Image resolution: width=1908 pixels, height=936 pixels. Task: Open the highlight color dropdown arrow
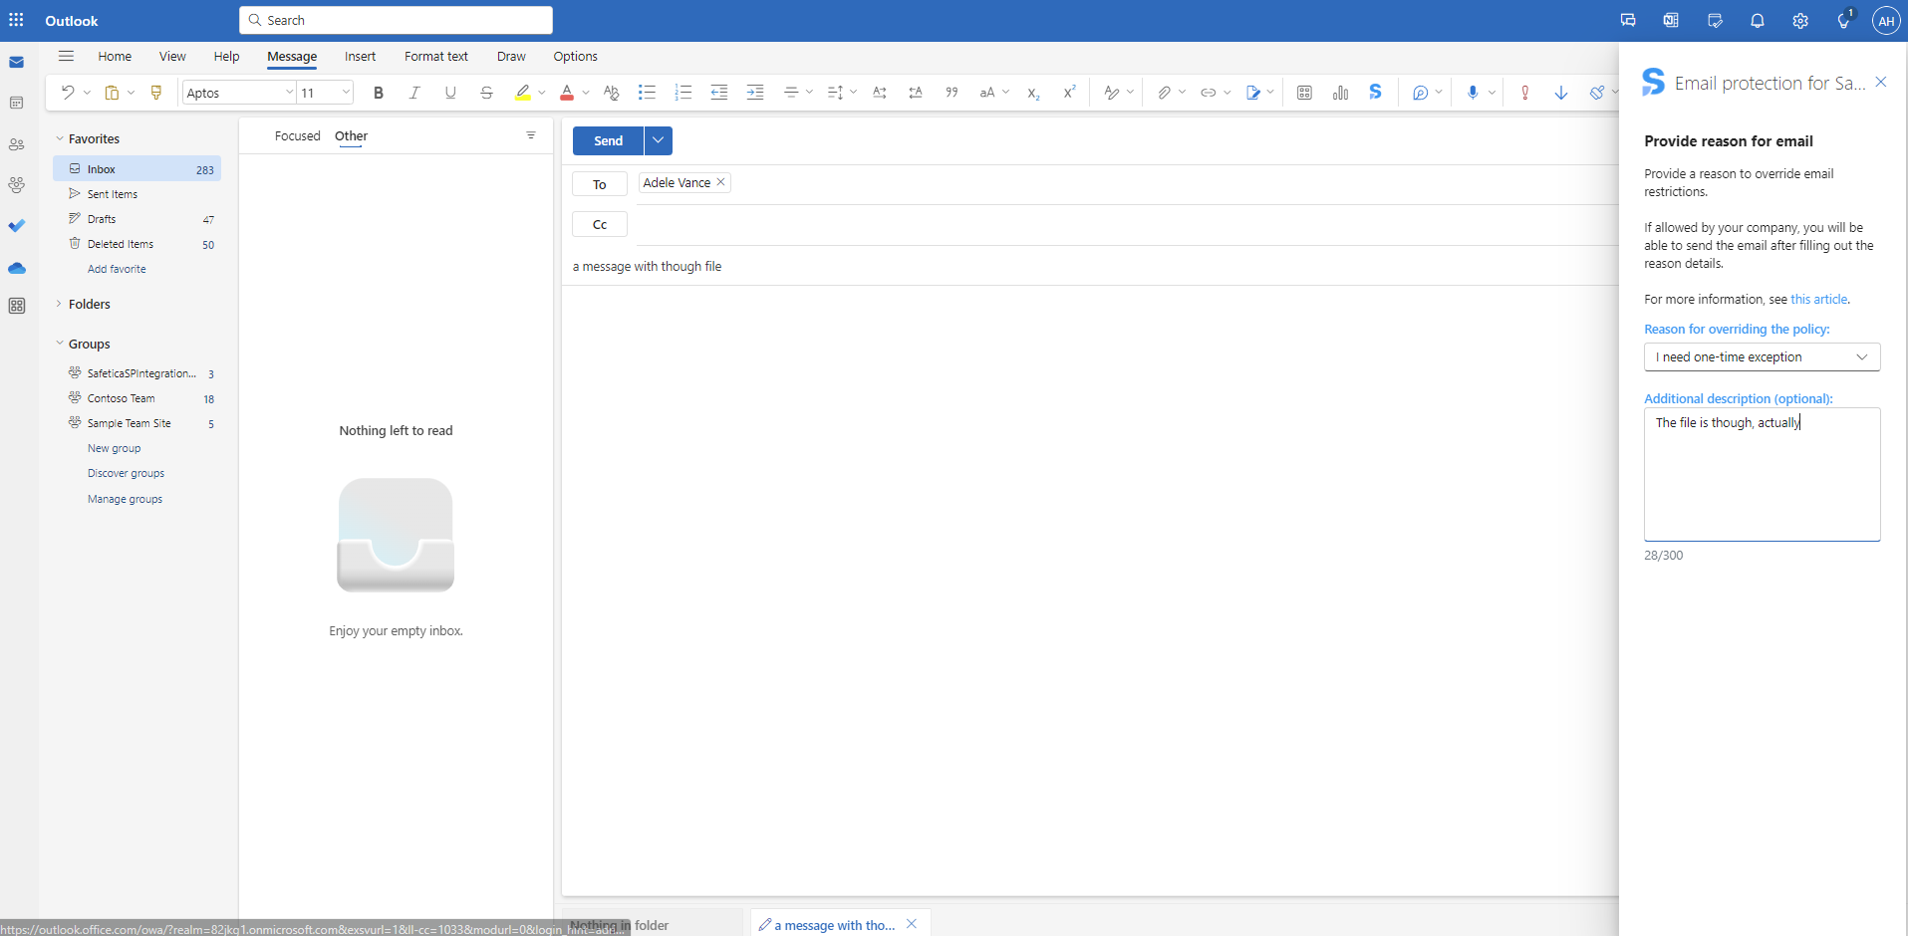tap(542, 93)
